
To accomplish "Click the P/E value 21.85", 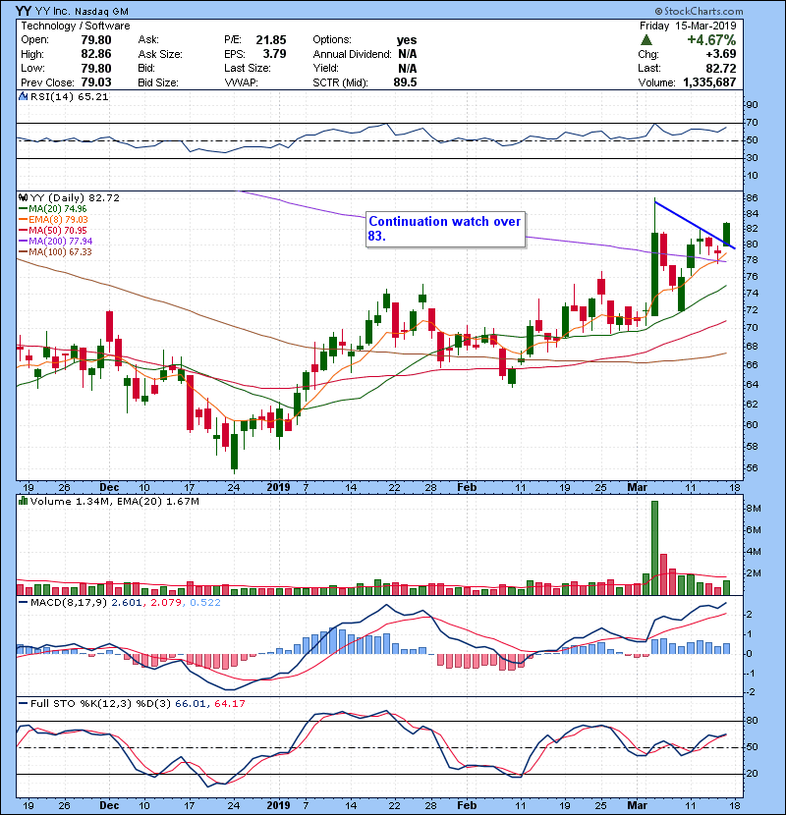I will point(270,40).
